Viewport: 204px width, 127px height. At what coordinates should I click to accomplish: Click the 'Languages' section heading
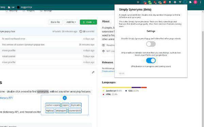[109, 82]
